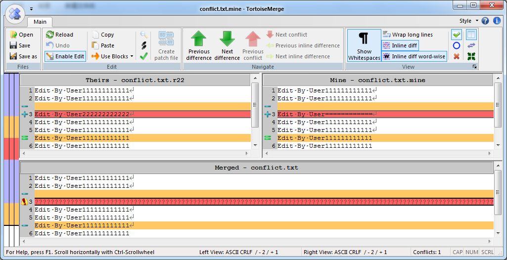
Task: Jump to Next difference
Action: coord(227,45)
